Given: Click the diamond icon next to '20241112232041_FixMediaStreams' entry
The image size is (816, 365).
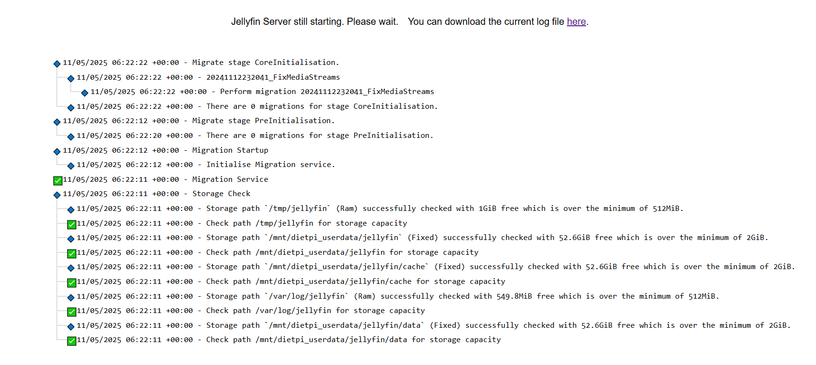Looking at the screenshot, I should (71, 78).
